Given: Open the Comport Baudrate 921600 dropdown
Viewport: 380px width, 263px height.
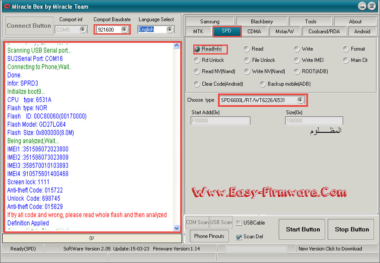Looking at the screenshot, I should [124, 29].
